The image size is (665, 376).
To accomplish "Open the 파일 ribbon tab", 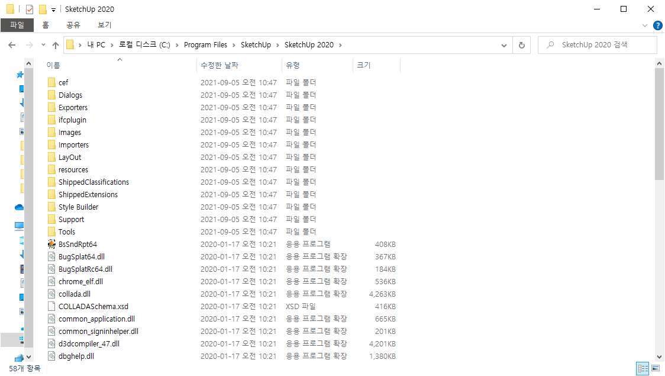I will [x=17, y=25].
